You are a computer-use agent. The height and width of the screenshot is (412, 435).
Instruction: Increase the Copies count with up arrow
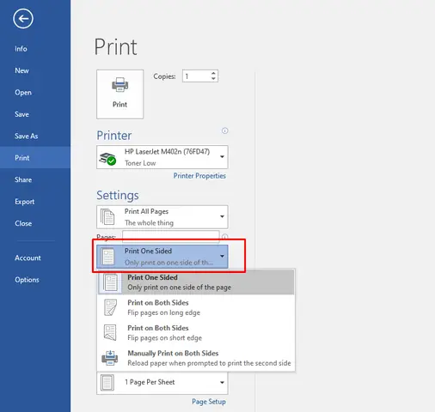click(213, 73)
